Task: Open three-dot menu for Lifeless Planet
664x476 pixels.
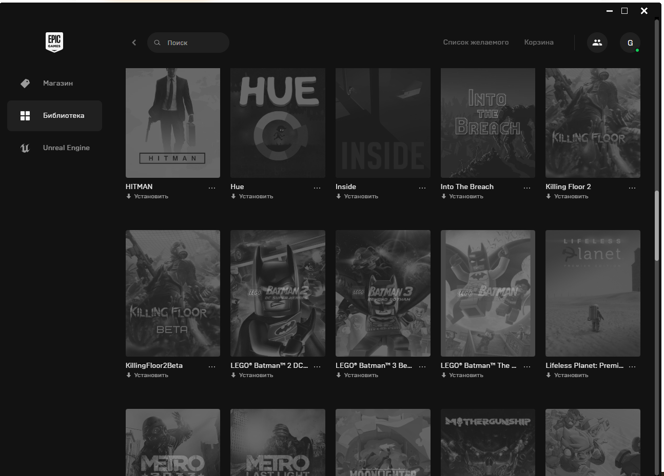Action: click(632, 367)
